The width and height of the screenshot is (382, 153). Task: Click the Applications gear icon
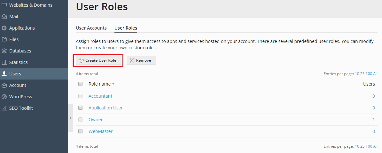tap(4, 28)
